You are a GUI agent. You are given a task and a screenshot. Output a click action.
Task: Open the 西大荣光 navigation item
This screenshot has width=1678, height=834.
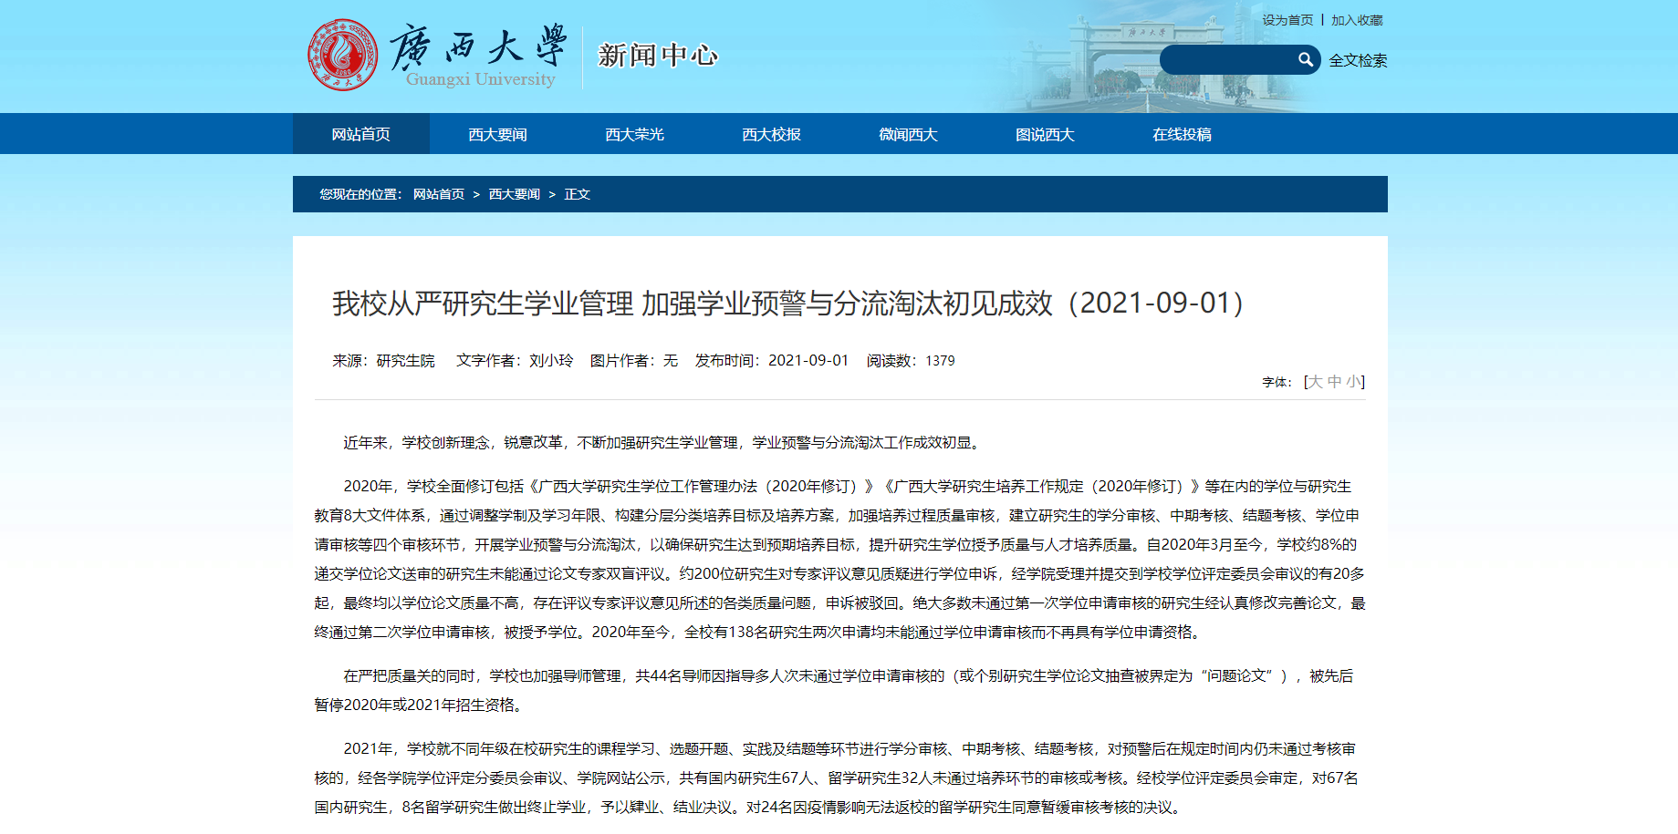[x=634, y=135]
